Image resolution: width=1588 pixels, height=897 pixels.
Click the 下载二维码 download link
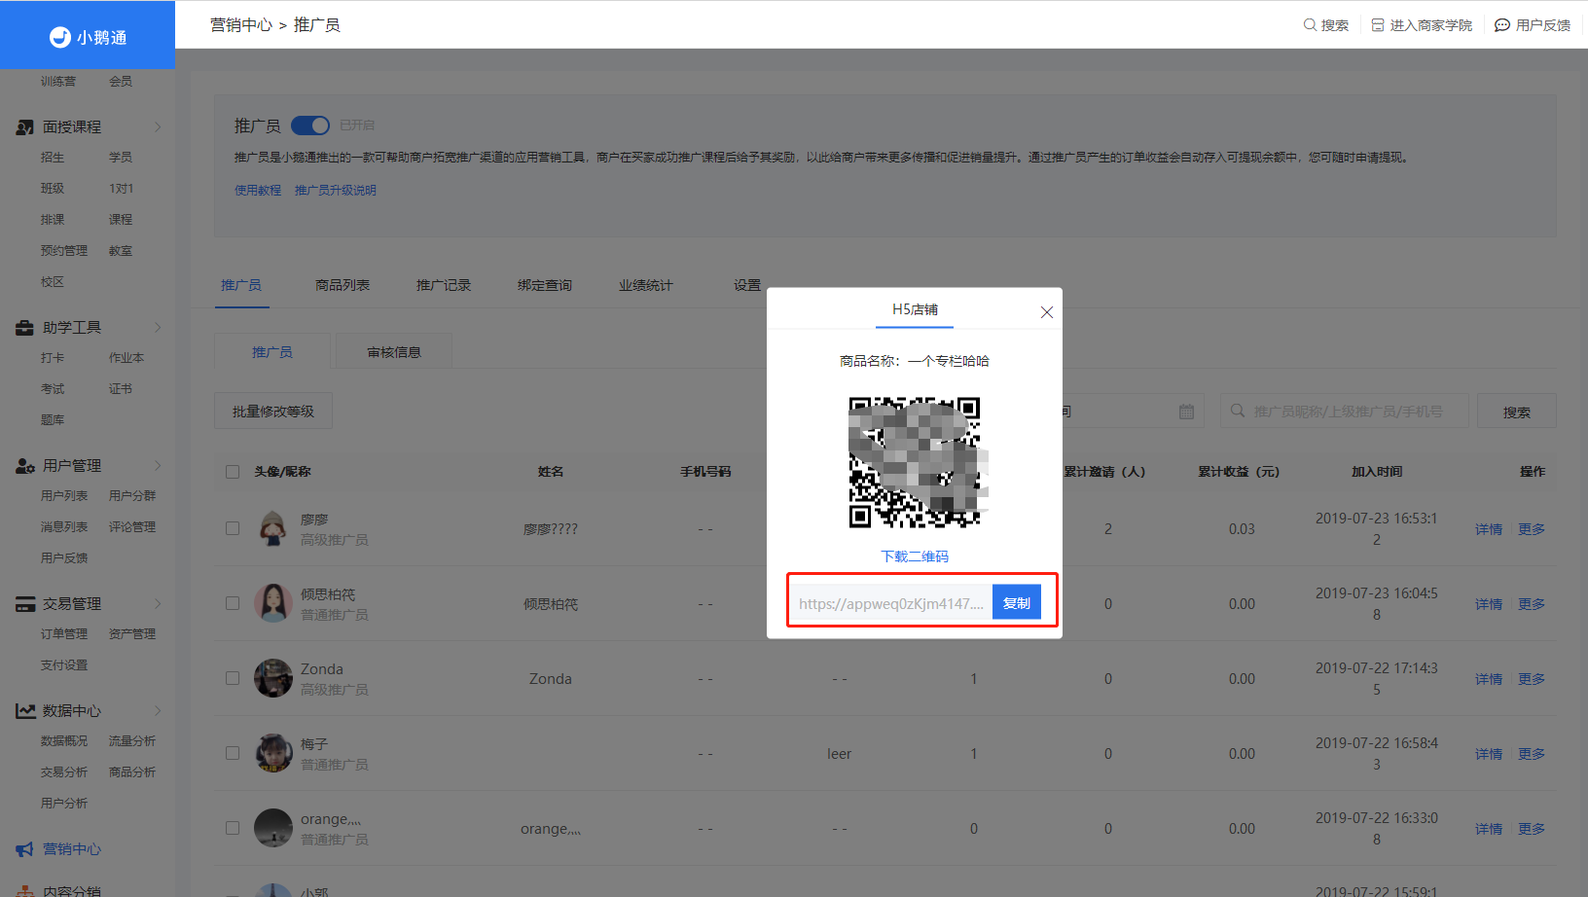(915, 556)
